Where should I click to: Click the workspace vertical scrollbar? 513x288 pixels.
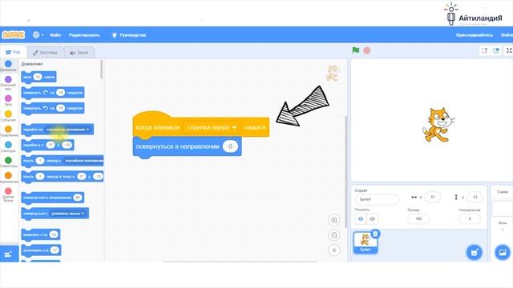[345, 172]
